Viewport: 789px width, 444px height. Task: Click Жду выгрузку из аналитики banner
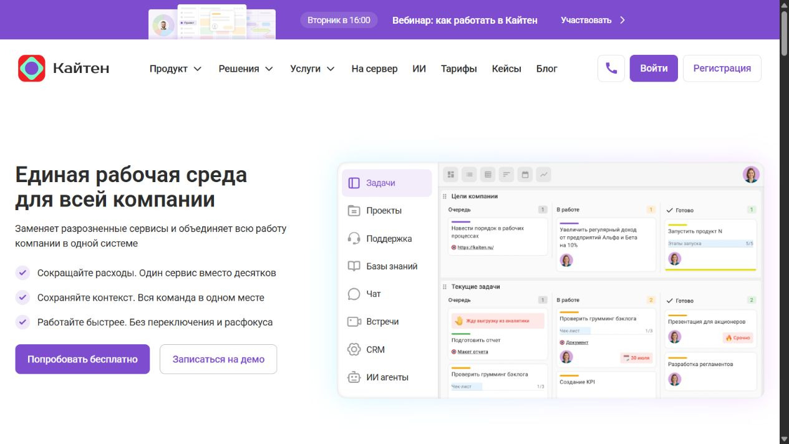click(x=497, y=321)
